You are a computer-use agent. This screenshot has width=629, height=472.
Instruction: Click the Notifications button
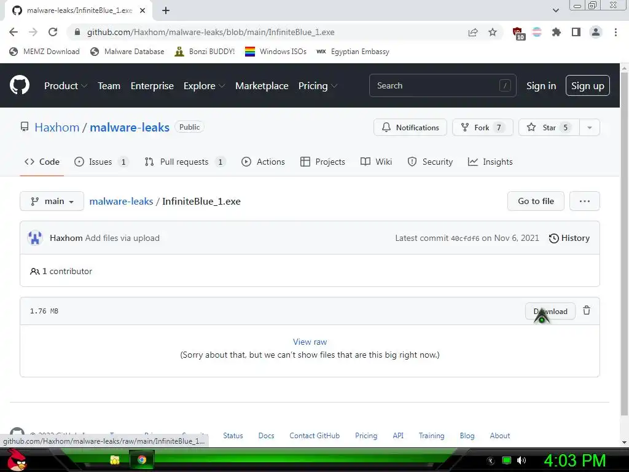click(x=410, y=128)
